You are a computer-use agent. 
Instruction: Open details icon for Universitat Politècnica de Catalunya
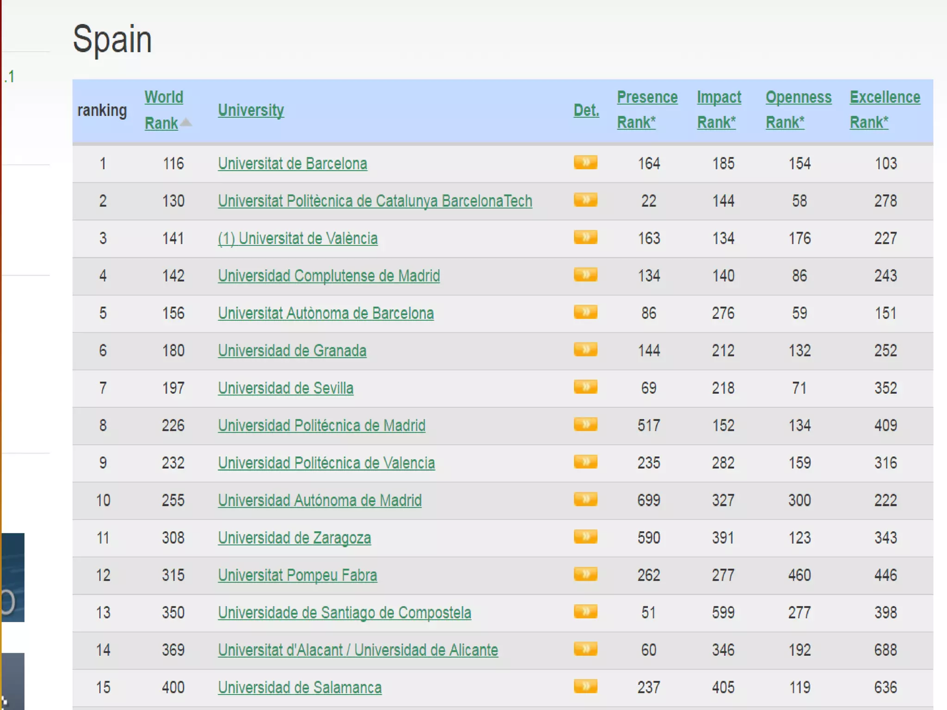point(585,200)
